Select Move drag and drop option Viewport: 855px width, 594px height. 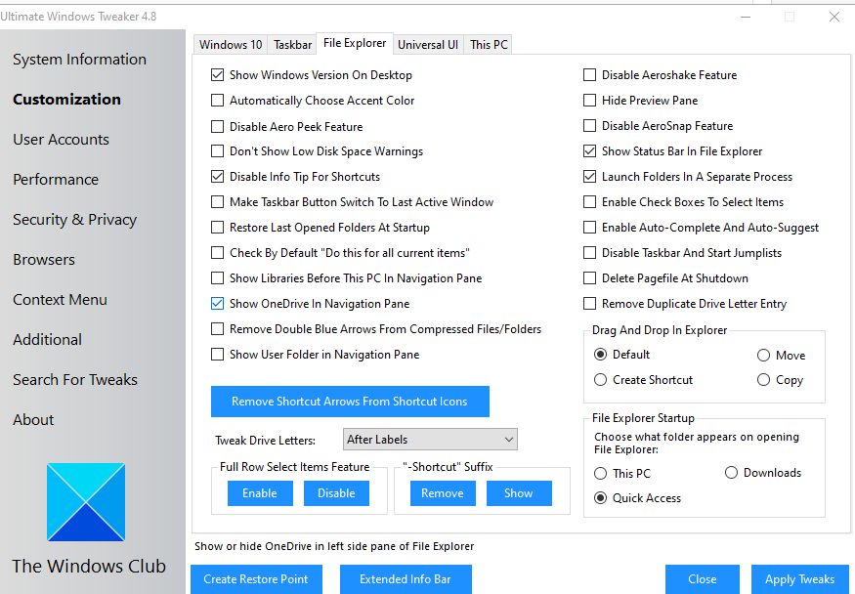pyautogui.click(x=763, y=356)
